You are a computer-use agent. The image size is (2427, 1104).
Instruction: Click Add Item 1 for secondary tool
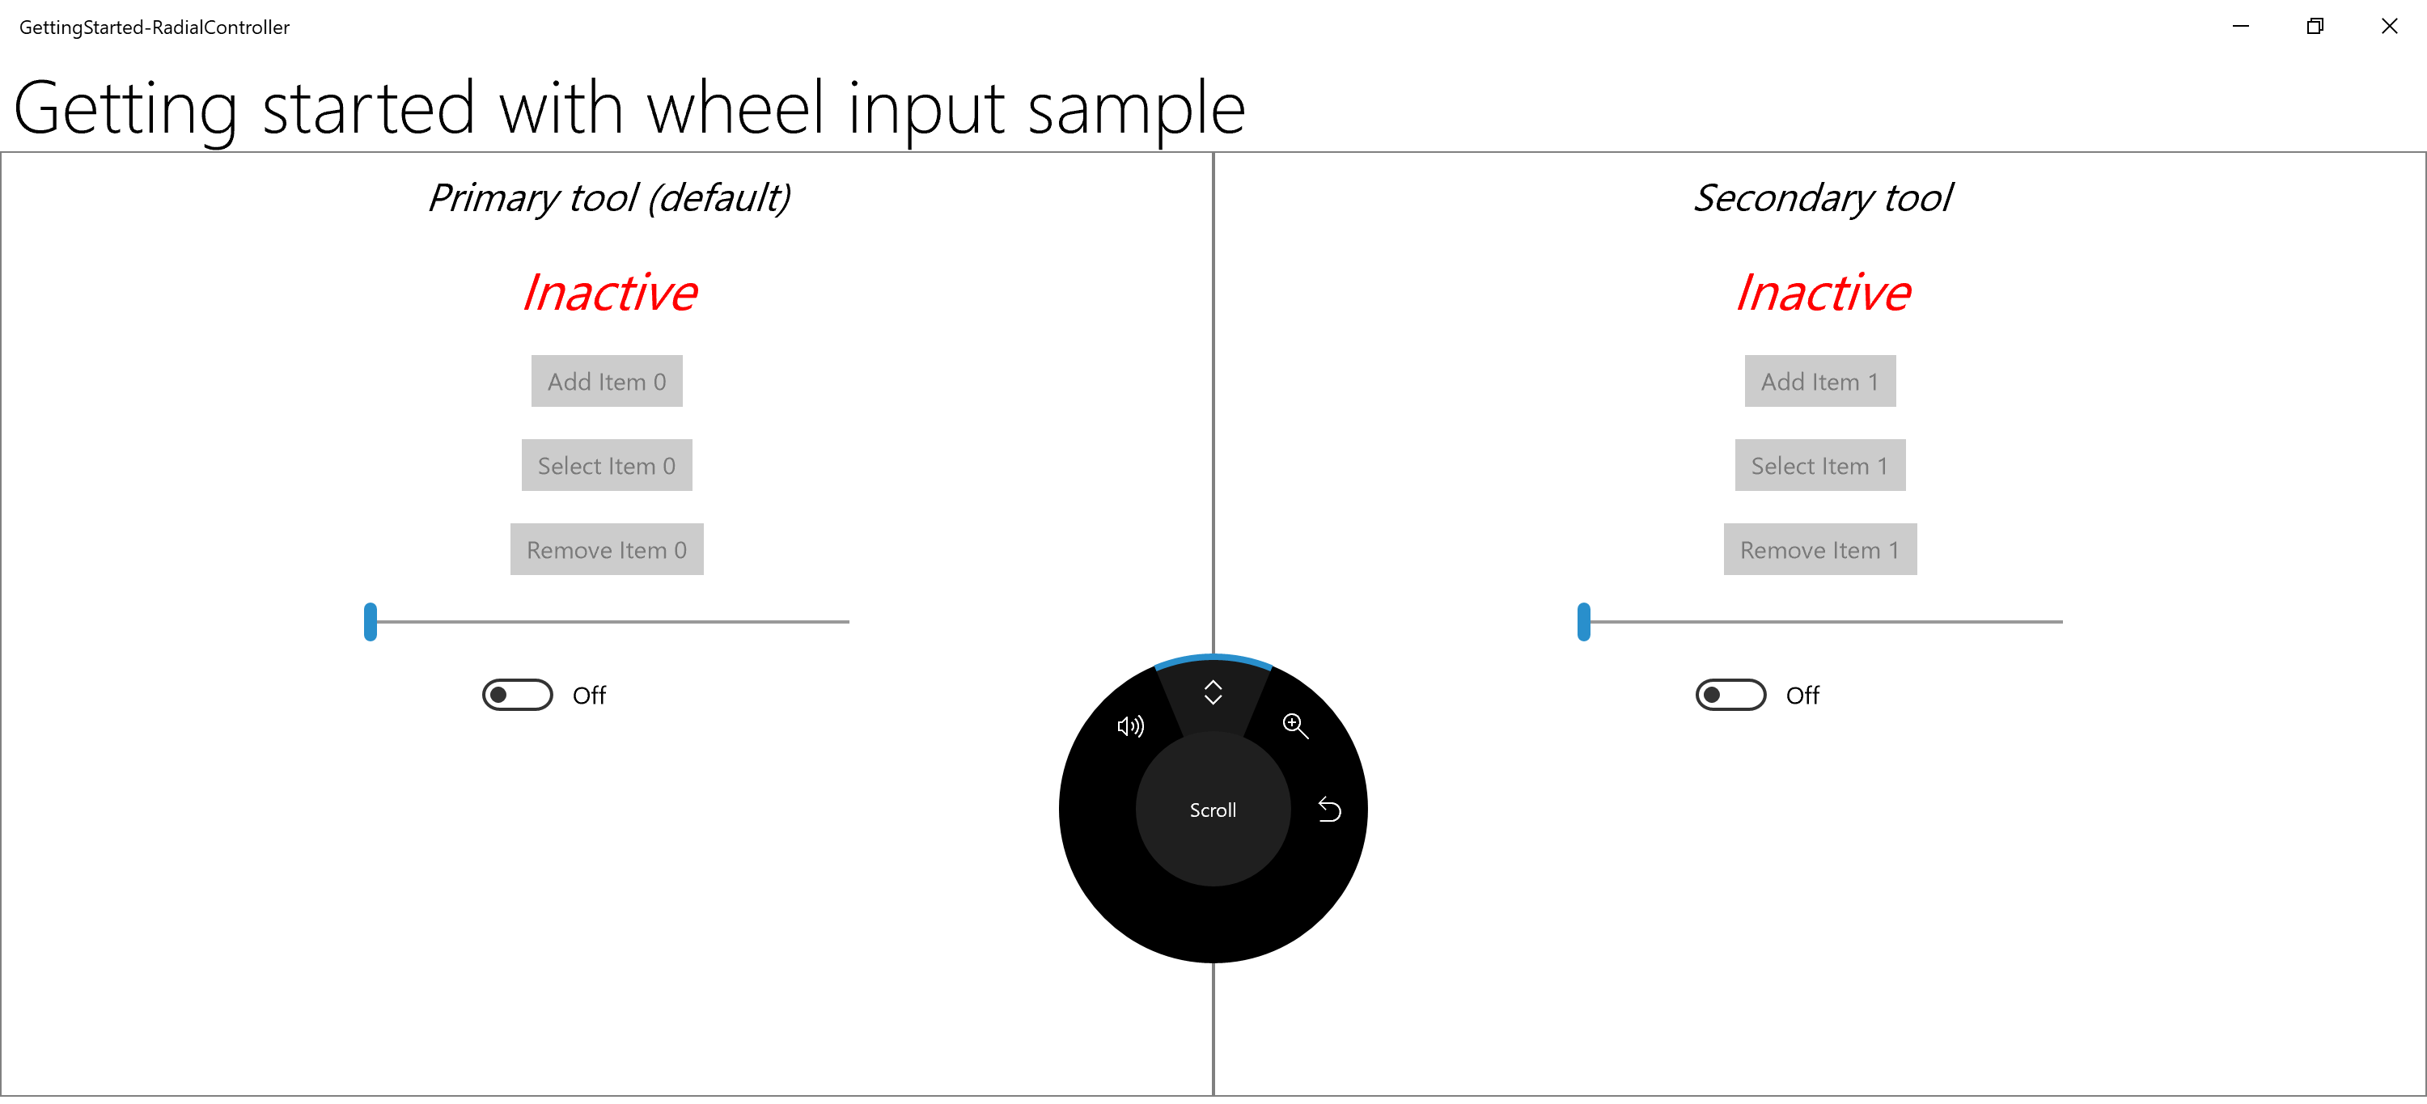click(1820, 381)
